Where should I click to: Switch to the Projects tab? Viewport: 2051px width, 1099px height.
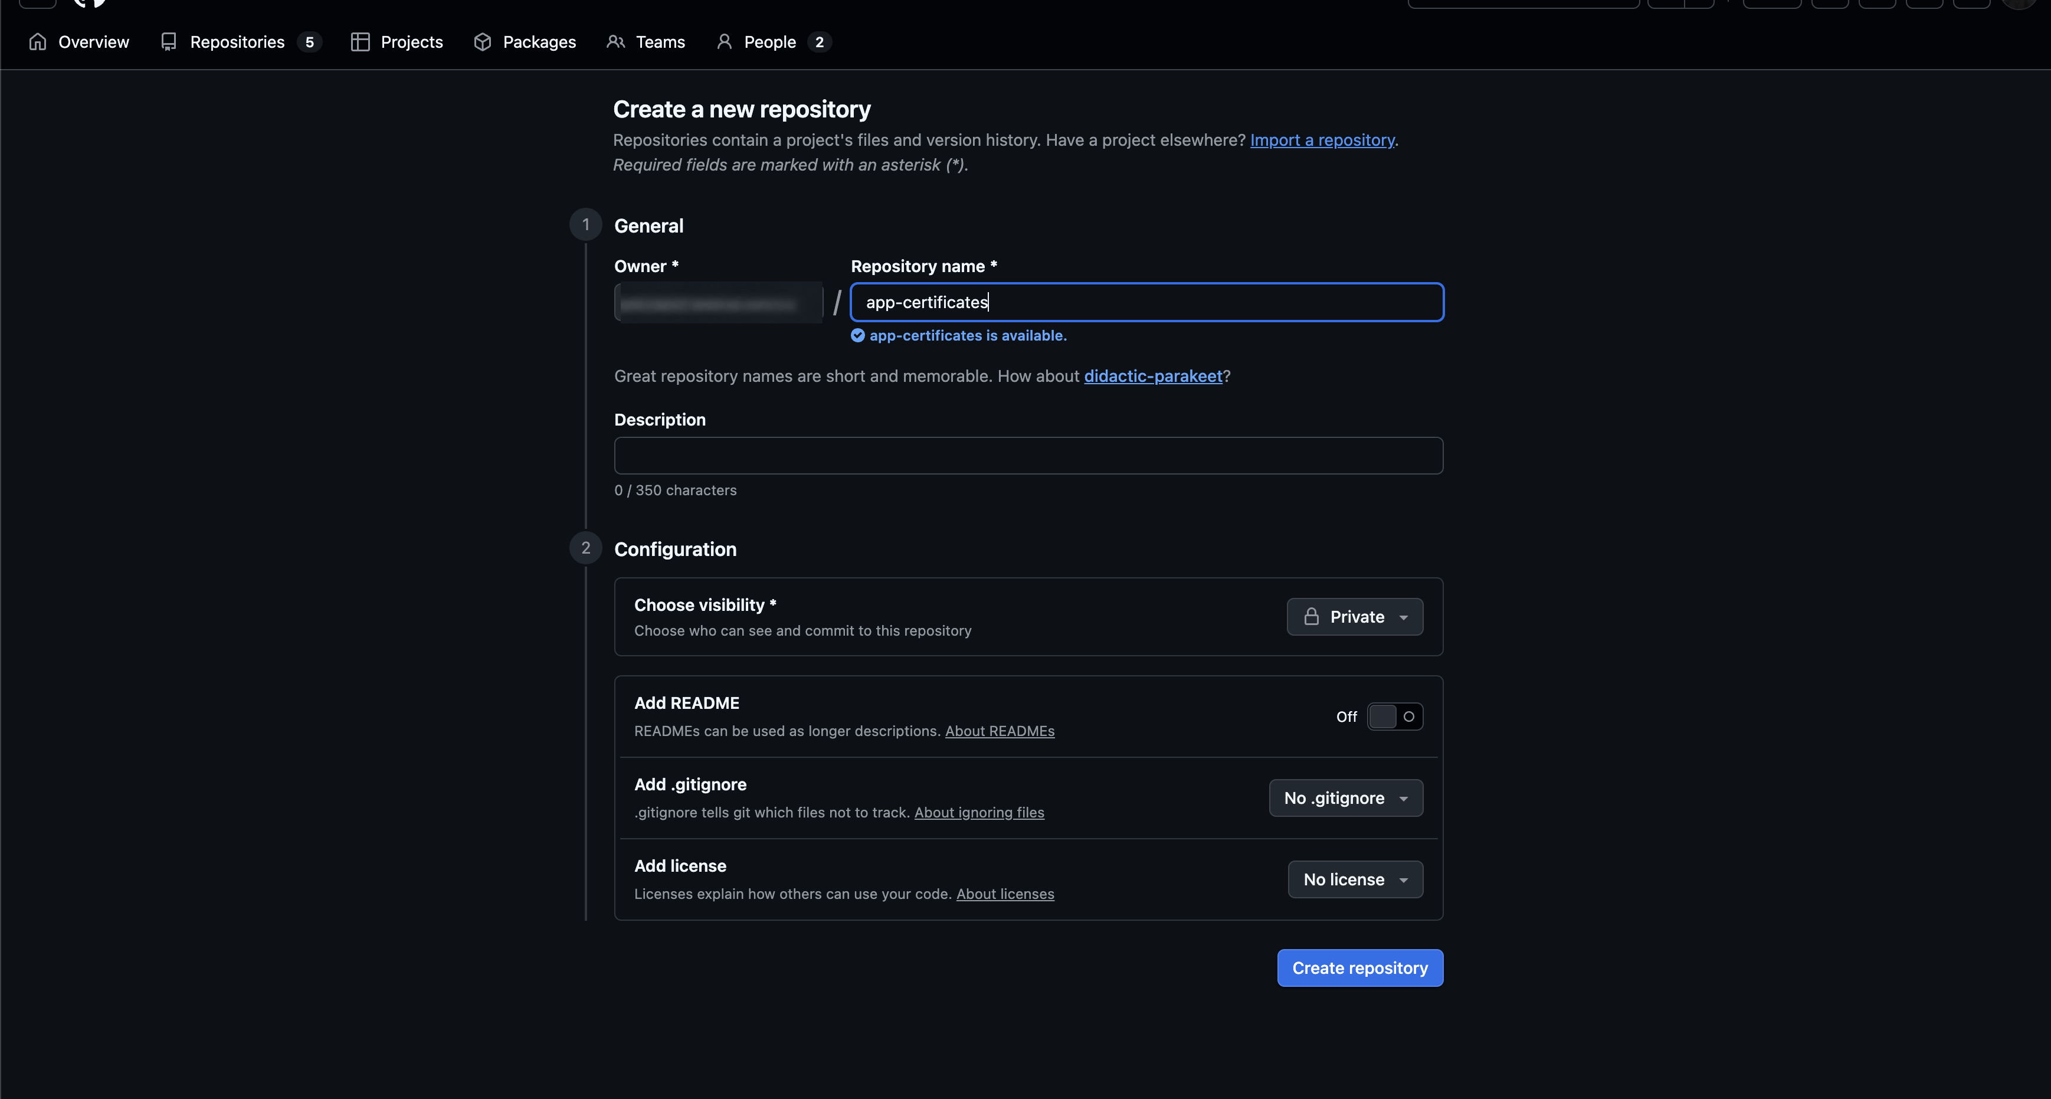point(397,42)
